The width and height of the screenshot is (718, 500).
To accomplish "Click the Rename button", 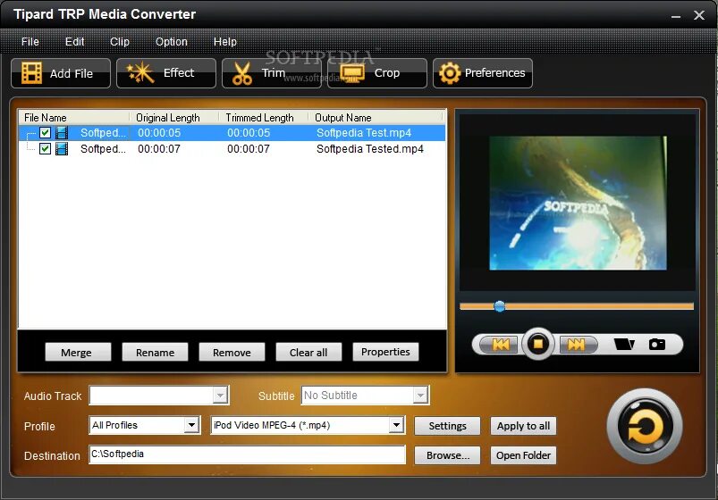I will (155, 353).
